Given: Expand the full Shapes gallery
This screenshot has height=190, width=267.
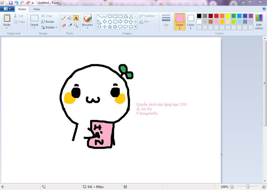Looking at the screenshot, I should coord(136,27).
